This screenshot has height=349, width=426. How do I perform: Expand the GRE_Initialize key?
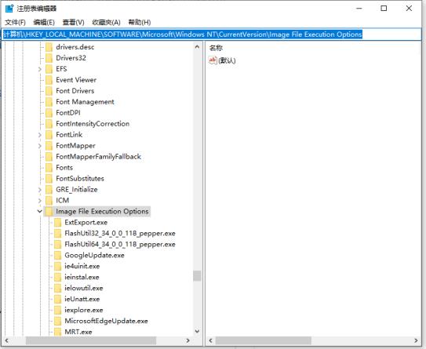click(x=40, y=190)
